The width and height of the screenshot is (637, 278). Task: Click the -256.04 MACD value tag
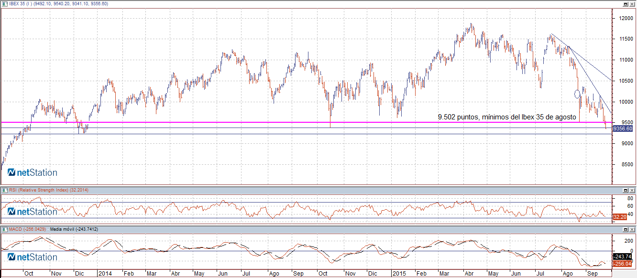(x=622, y=263)
